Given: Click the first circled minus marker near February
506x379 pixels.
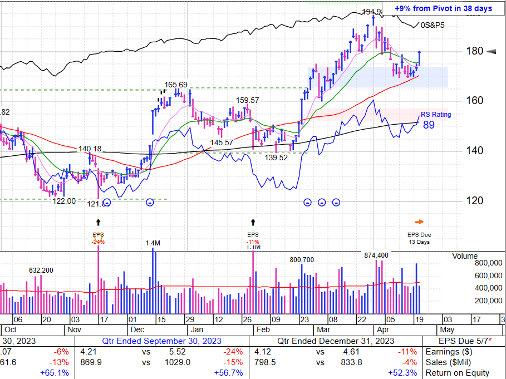Looking at the screenshot, I should click(x=307, y=202).
